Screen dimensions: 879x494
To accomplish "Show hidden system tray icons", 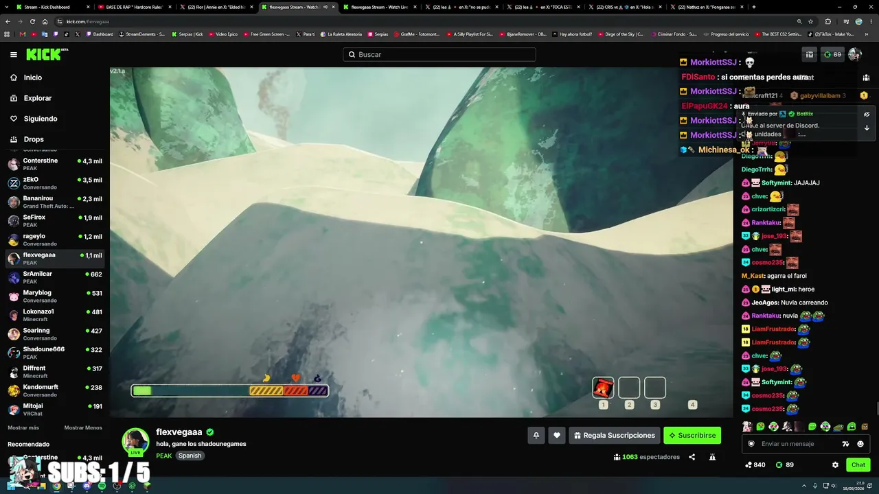I will [804, 486].
